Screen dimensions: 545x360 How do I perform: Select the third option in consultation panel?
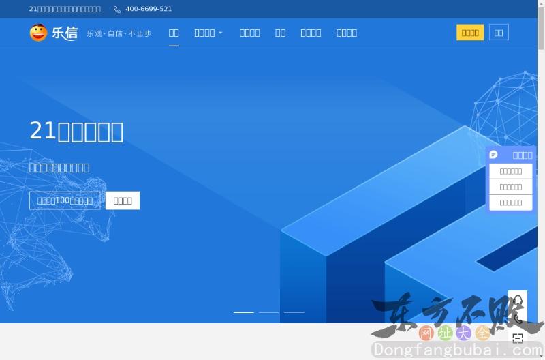point(511,202)
